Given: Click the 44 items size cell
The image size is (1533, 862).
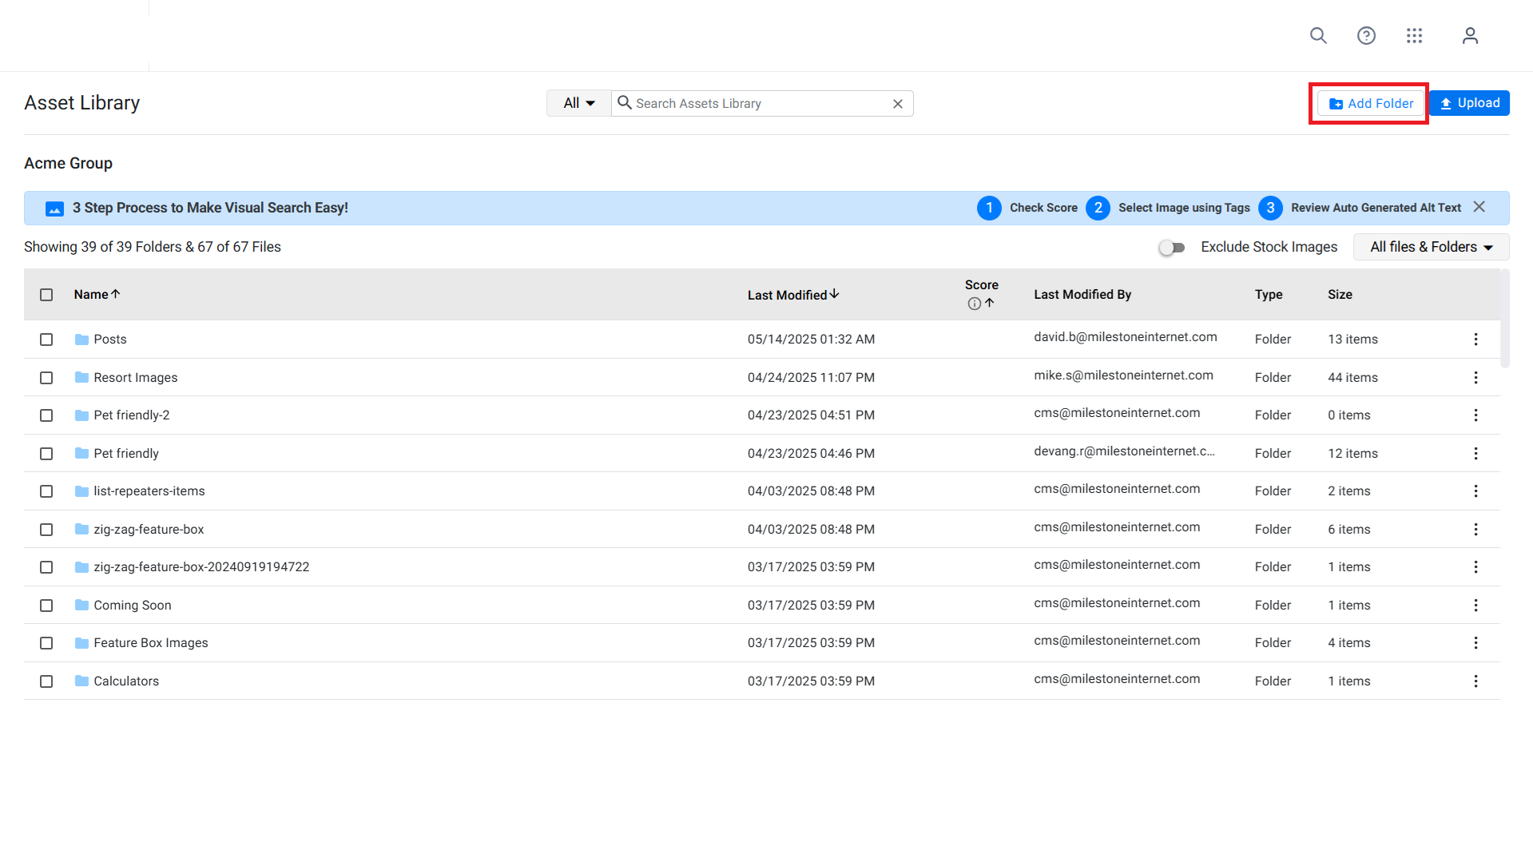Looking at the screenshot, I should click(x=1352, y=378).
